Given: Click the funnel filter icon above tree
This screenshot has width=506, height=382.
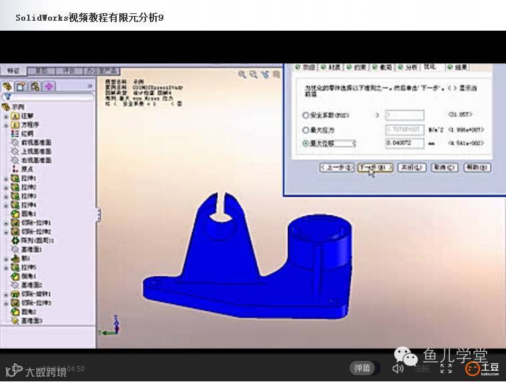Looking at the screenshot, I should 8,97.
